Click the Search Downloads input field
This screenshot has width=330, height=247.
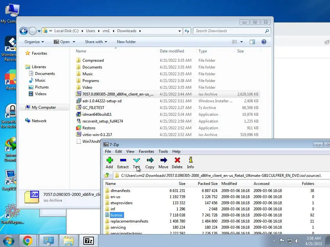click(x=229, y=31)
